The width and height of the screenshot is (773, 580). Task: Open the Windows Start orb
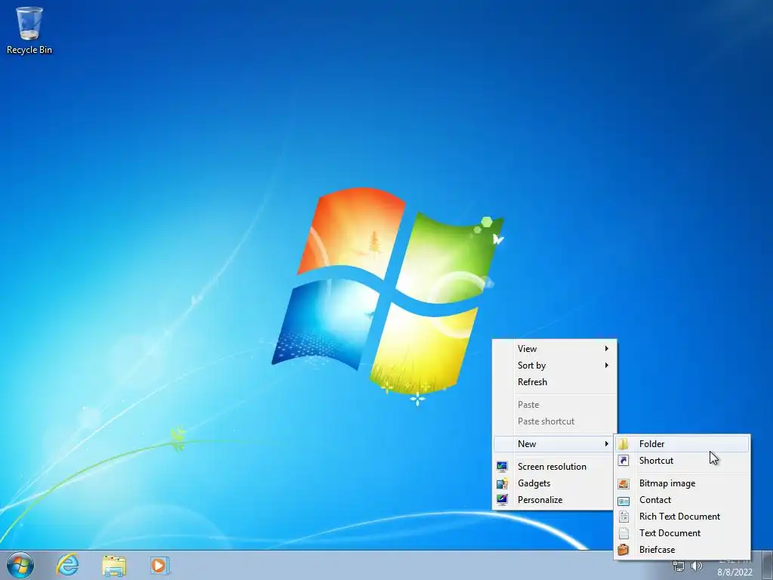20,565
